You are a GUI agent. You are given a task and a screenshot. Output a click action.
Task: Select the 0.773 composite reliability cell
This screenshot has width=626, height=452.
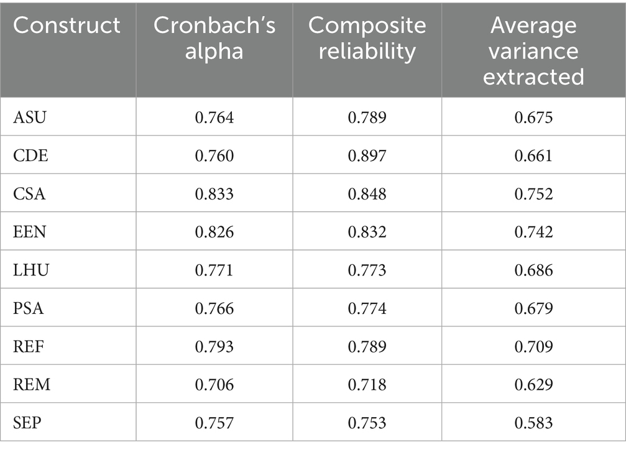tap(367, 270)
